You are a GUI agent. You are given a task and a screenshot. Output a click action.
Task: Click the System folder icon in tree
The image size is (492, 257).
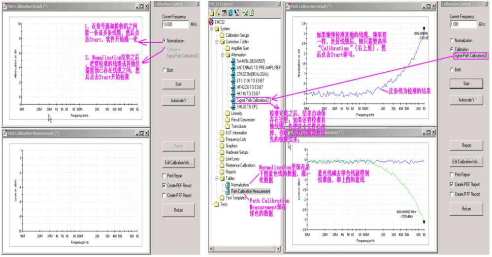coord(217,29)
